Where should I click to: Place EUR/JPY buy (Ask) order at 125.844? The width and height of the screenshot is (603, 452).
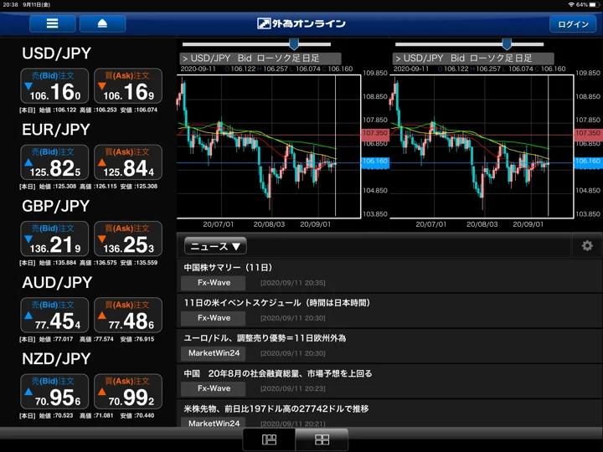pos(128,162)
